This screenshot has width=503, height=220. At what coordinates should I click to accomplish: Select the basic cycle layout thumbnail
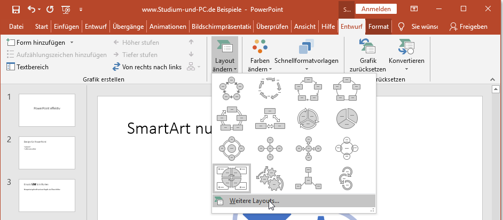(x=231, y=88)
